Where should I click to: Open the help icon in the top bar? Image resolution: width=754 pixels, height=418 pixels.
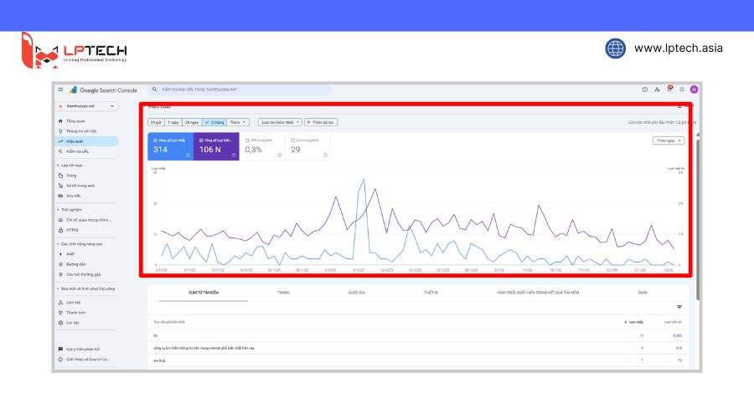pos(644,89)
